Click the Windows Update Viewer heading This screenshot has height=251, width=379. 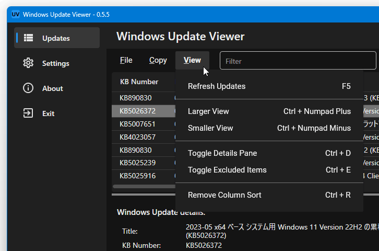[x=180, y=36]
